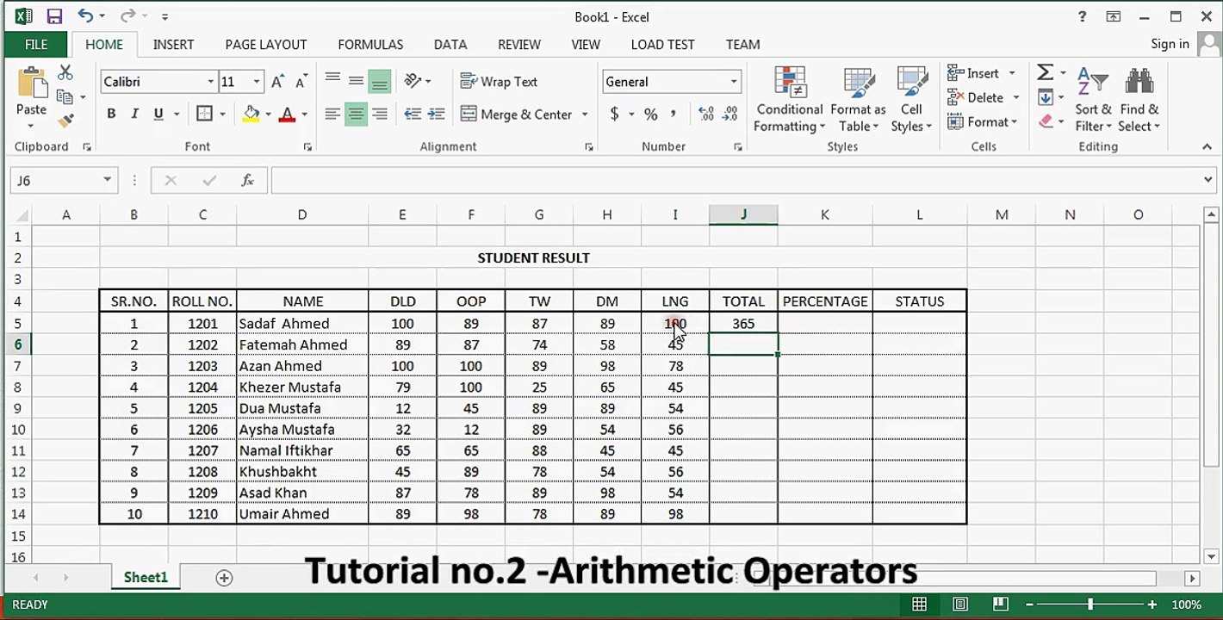
Task: Toggle Center alignment
Action: [356, 114]
